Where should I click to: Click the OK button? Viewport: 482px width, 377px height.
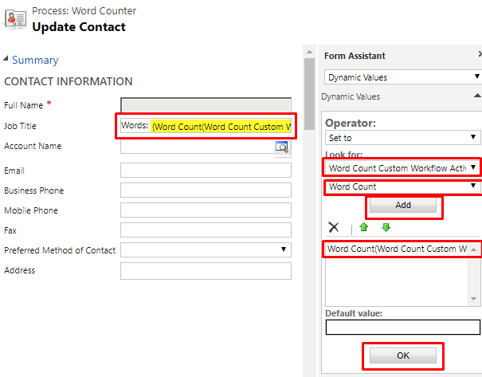pyautogui.click(x=402, y=355)
